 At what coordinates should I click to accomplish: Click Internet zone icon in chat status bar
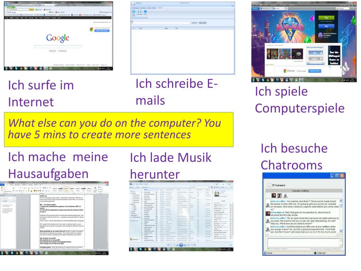tap(316, 253)
